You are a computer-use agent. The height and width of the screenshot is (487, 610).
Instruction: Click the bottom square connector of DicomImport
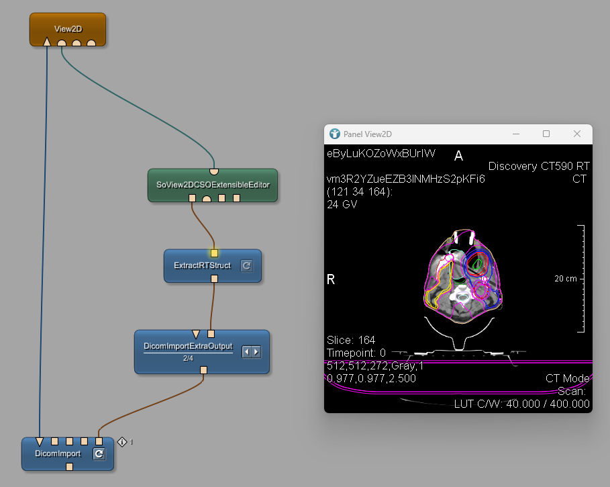click(69, 466)
